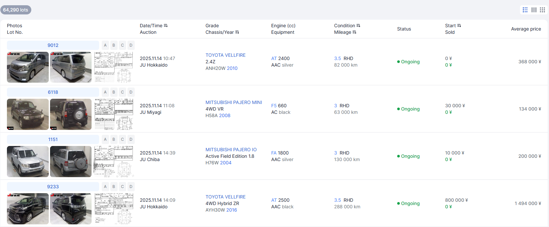Open lot 9012 auction sheet image
Screen dimensions: 549x227
coord(114,67)
